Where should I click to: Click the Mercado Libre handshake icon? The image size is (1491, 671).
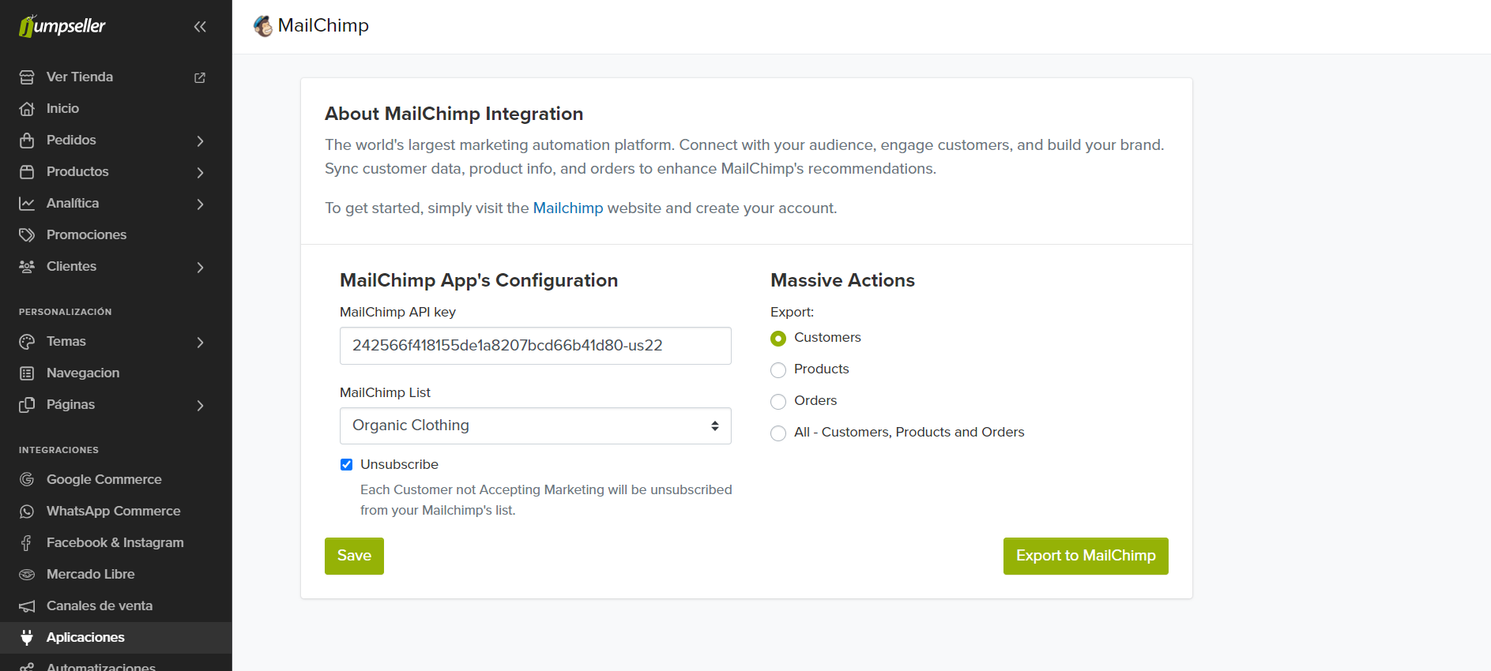27,575
